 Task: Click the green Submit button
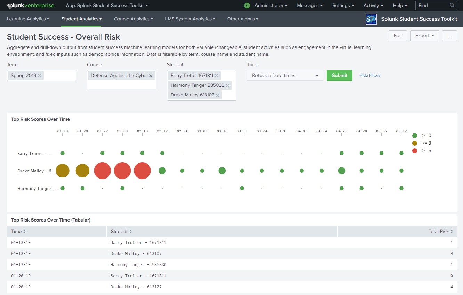(340, 76)
